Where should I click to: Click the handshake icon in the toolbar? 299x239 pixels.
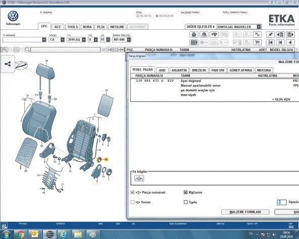click(214, 35)
